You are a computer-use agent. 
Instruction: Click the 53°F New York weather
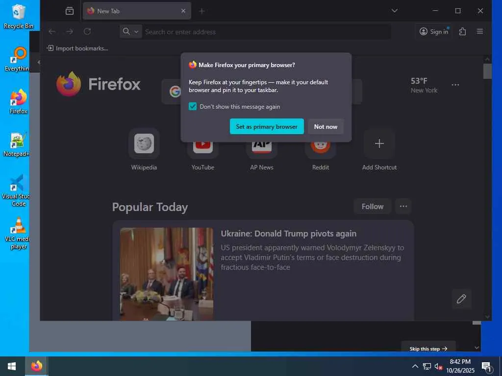coord(424,85)
